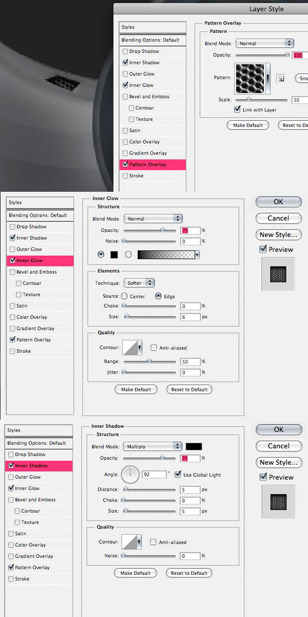Click Make Default in the Pattern Overlay panel
Image resolution: width=308 pixels, height=617 pixels.
pos(247,125)
